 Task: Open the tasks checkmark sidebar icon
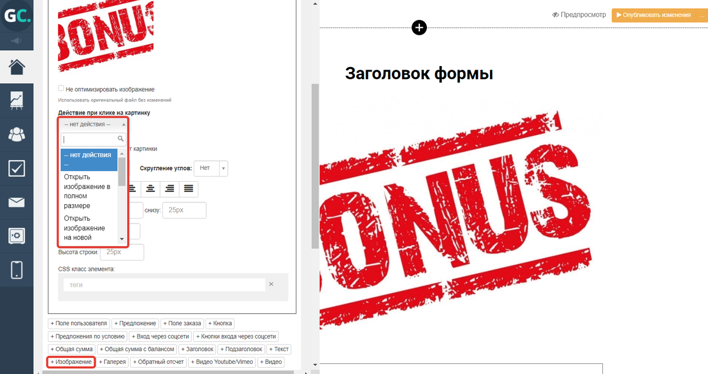tap(17, 169)
